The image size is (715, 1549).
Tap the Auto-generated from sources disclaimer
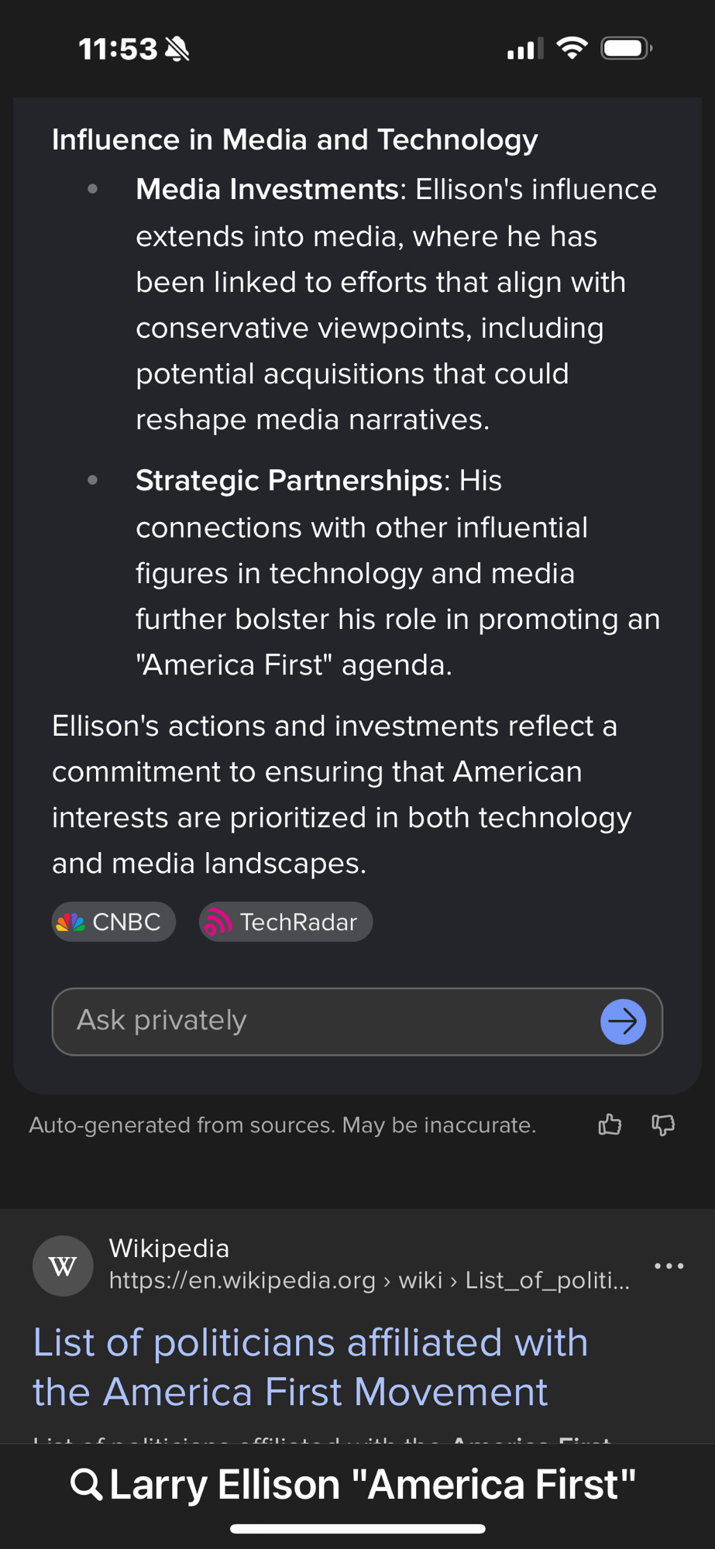tap(283, 1125)
